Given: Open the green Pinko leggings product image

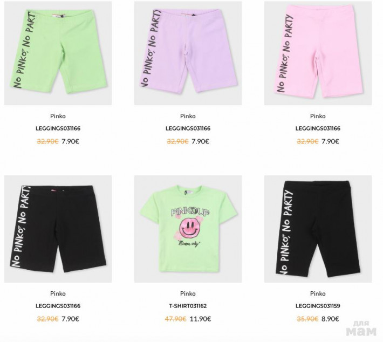Looking at the screenshot, I should click(x=58, y=53).
